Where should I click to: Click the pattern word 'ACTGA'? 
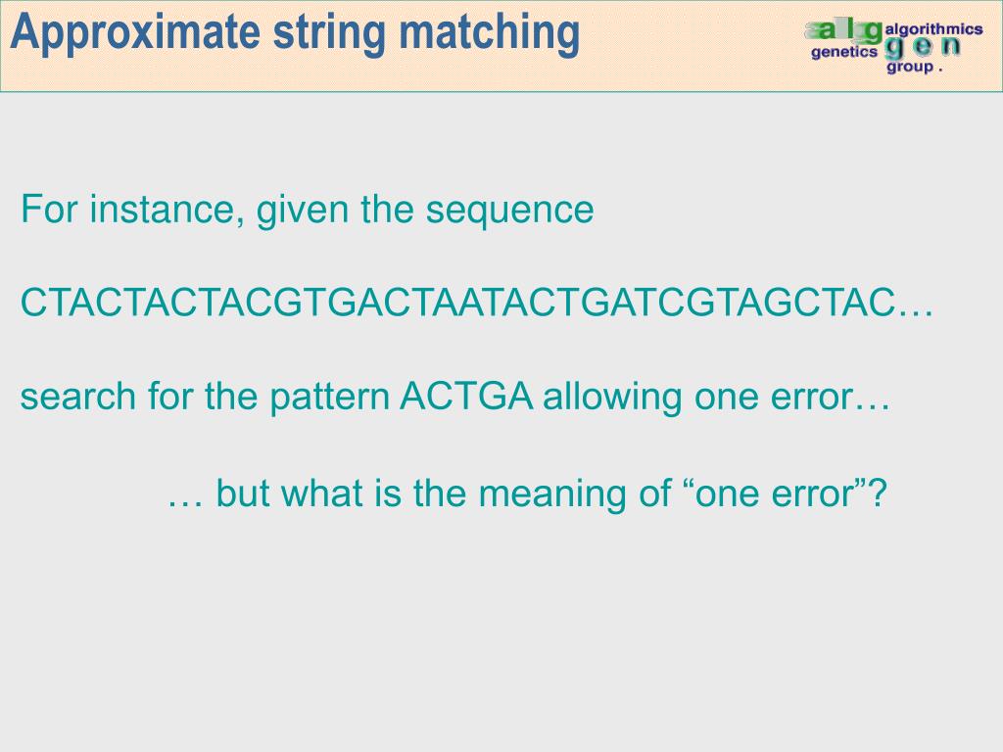tap(466, 396)
